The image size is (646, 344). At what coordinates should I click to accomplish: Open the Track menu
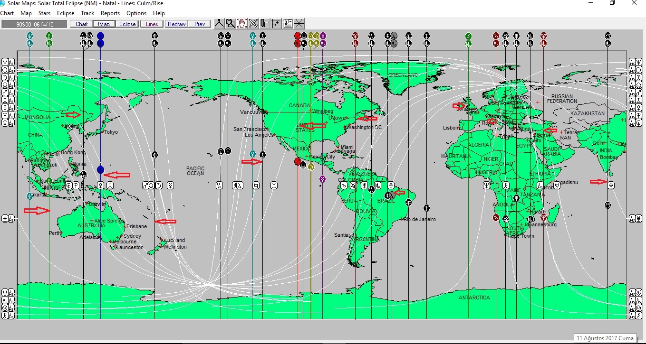point(87,13)
